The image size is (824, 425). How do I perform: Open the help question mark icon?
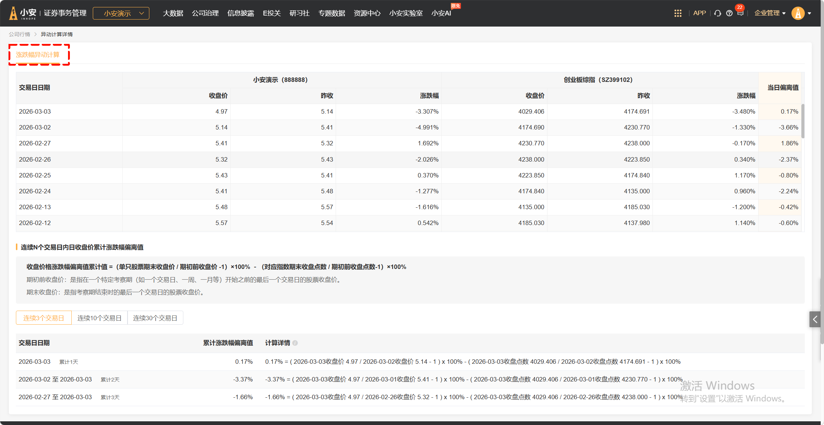point(729,13)
